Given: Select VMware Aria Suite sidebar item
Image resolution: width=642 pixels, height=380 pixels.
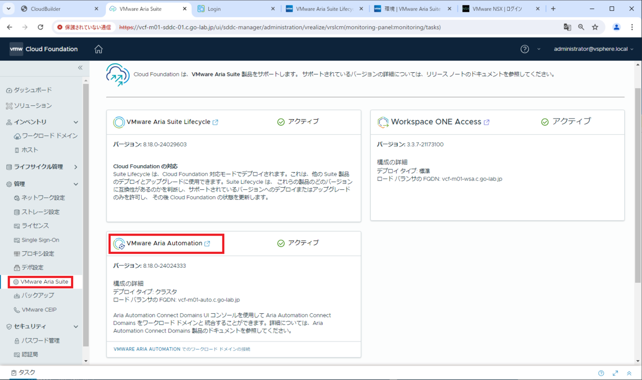Looking at the screenshot, I should pyautogui.click(x=41, y=282).
